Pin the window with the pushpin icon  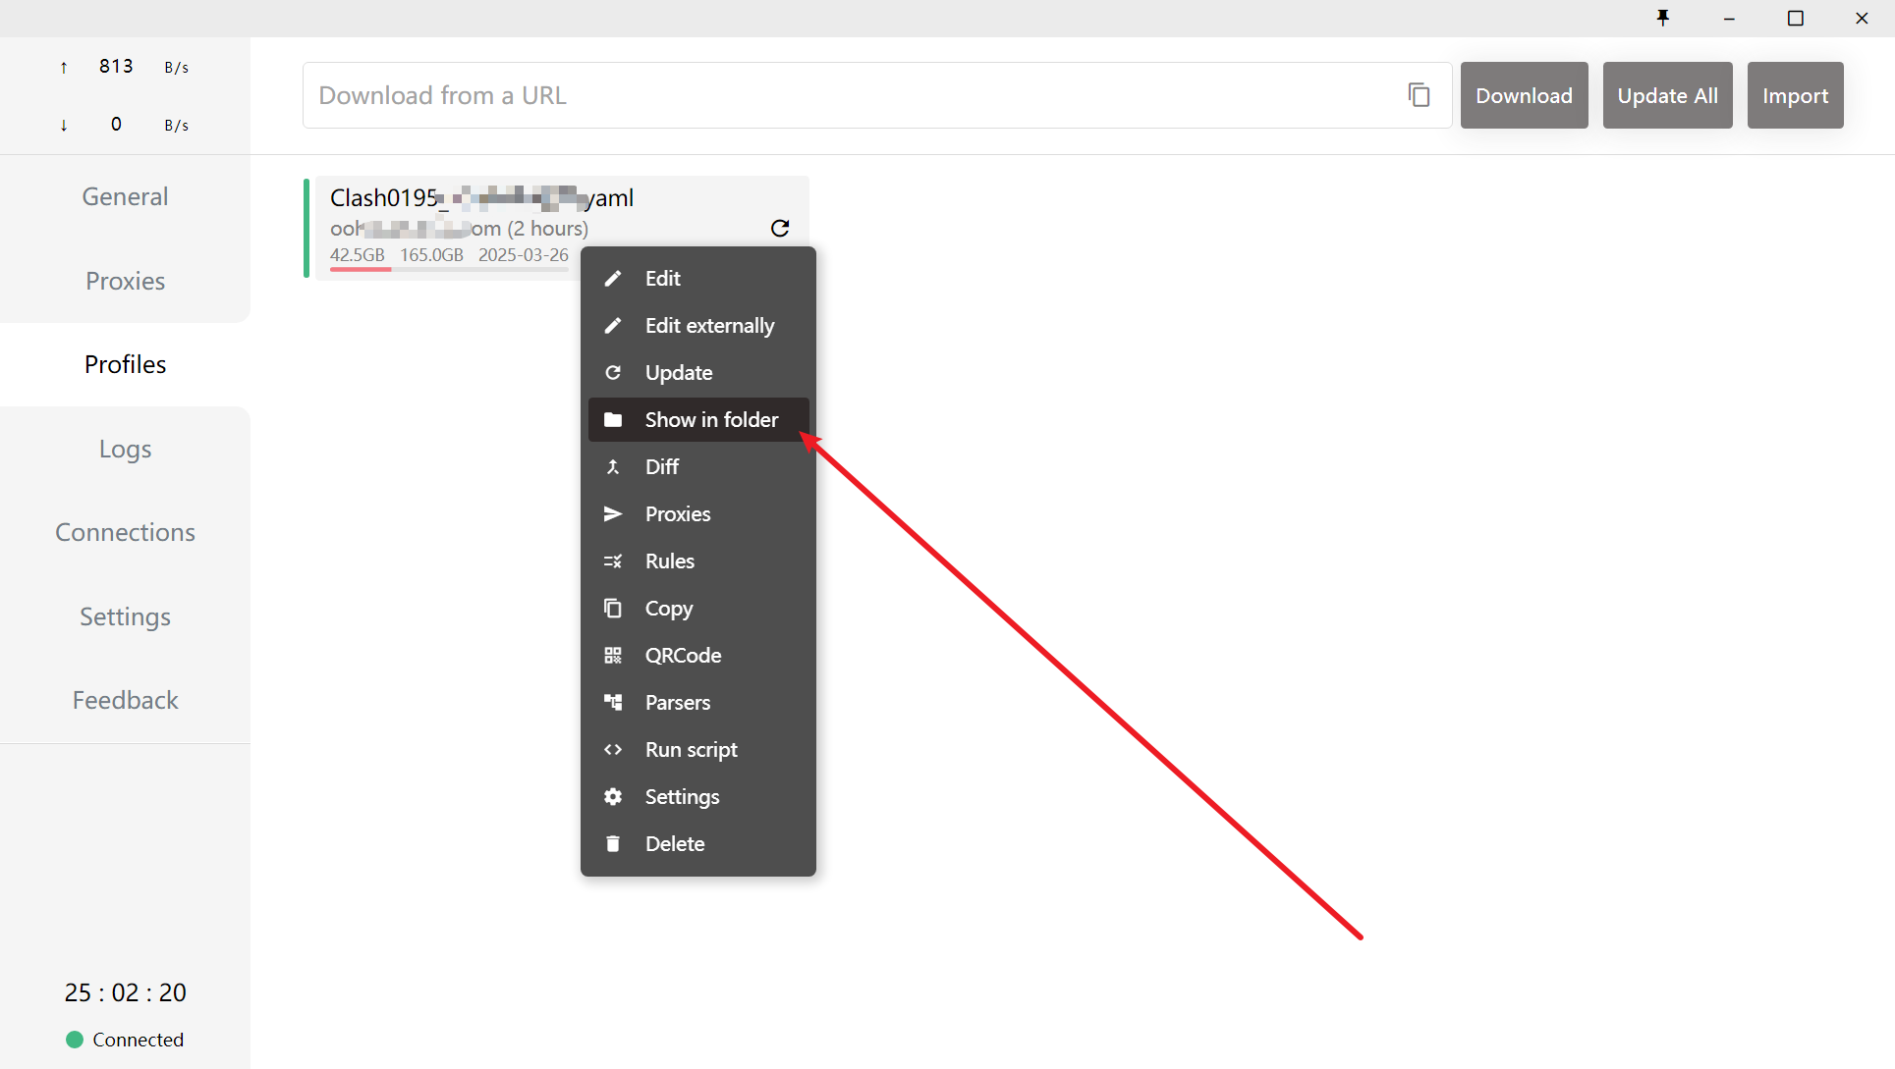point(1662,18)
